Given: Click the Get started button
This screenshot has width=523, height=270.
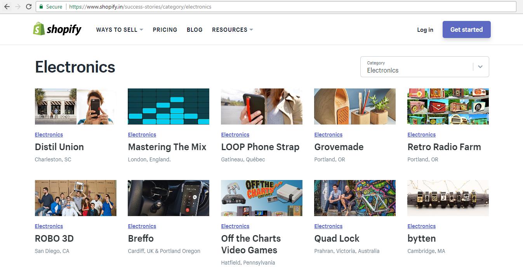Looking at the screenshot, I should pyautogui.click(x=467, y=29).
